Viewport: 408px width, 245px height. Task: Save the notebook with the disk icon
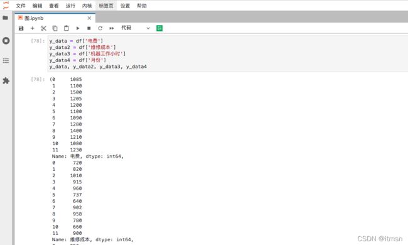(21, 28)
